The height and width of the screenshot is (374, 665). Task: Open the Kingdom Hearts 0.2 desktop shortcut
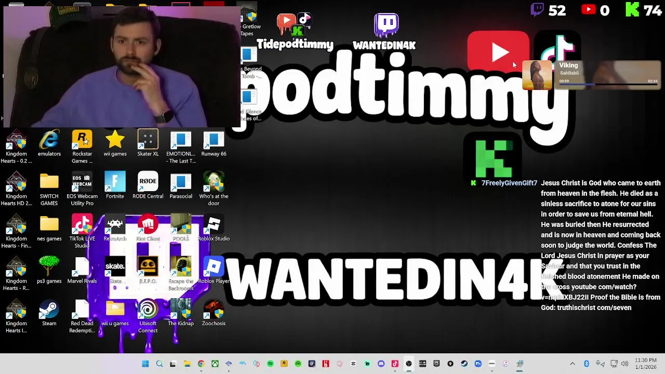(x=16, y=146)
